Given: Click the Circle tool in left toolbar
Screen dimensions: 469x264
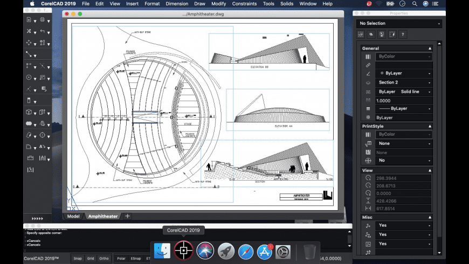Looking at the screenshot, I should 29,78.
